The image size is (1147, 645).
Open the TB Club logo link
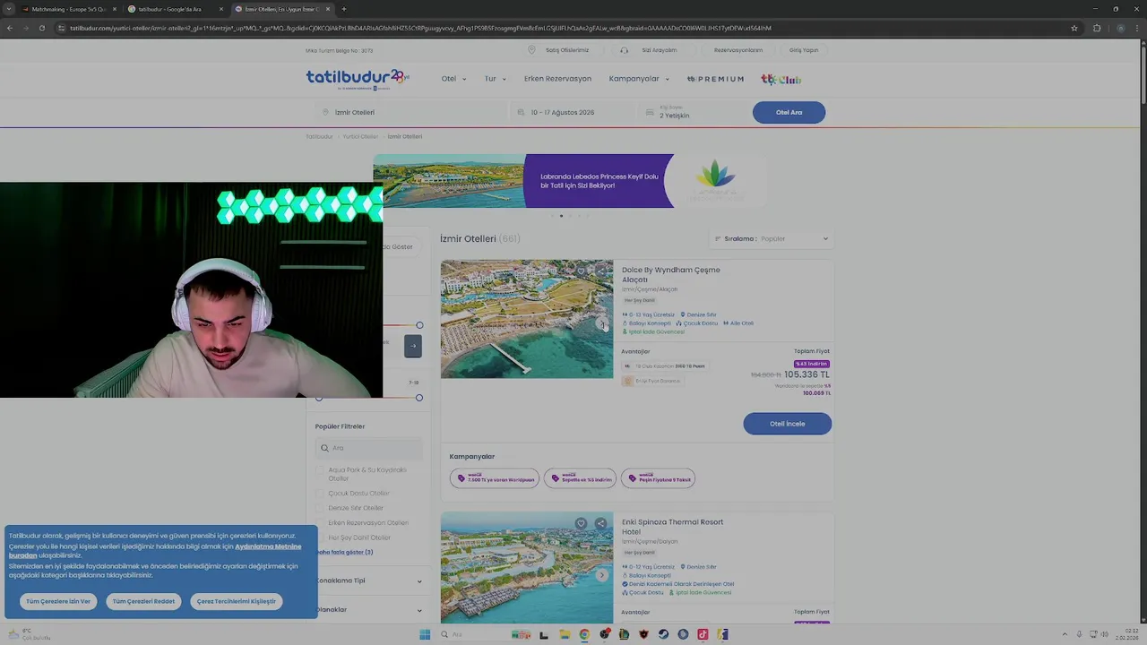(780, 79)
